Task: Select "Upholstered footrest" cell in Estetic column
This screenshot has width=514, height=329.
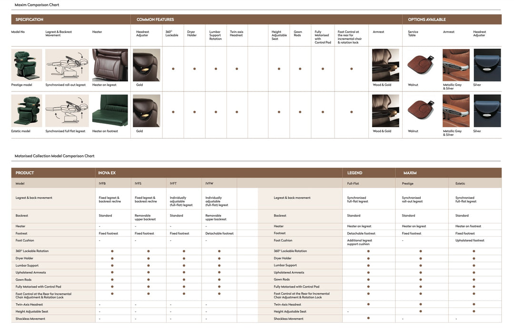Action: (x=470, y=240)
